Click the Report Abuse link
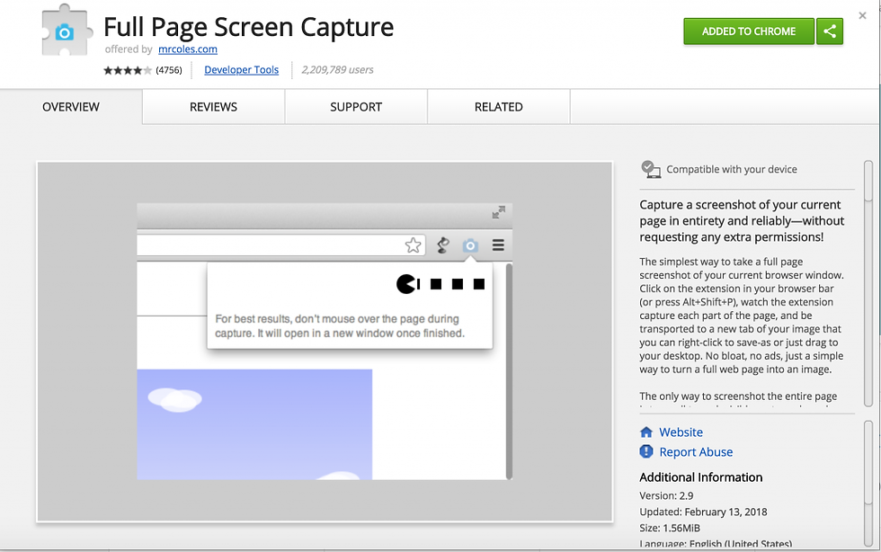Image resolution: width=881 pixels, height=552 pixels. click(696, 452)
